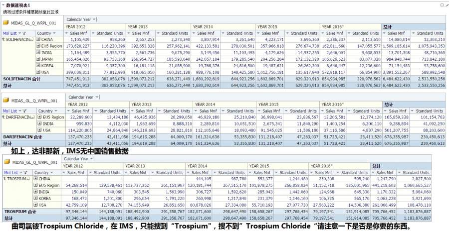Expand the CHINA row under Solifenacin
This screenshot has height=234, width=449.
pos(38,39)
